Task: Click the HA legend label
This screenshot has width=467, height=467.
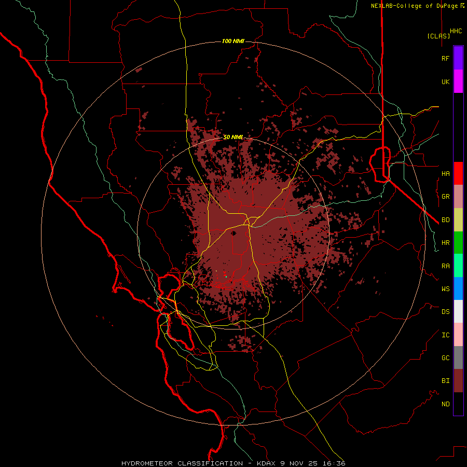Action: tap(445, 174)
